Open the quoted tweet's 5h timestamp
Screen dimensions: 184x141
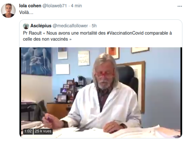click(x=94, y=26)
